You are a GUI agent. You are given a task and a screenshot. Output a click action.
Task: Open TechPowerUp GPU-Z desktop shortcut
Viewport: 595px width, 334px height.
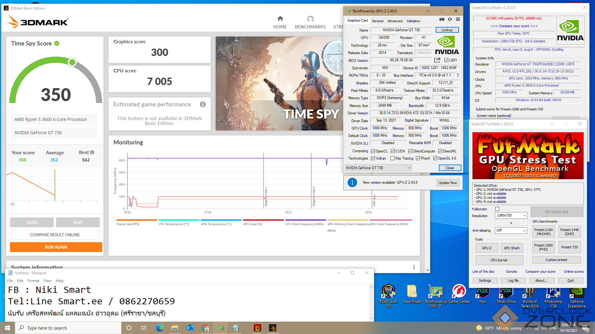click(x=435, y=296)
